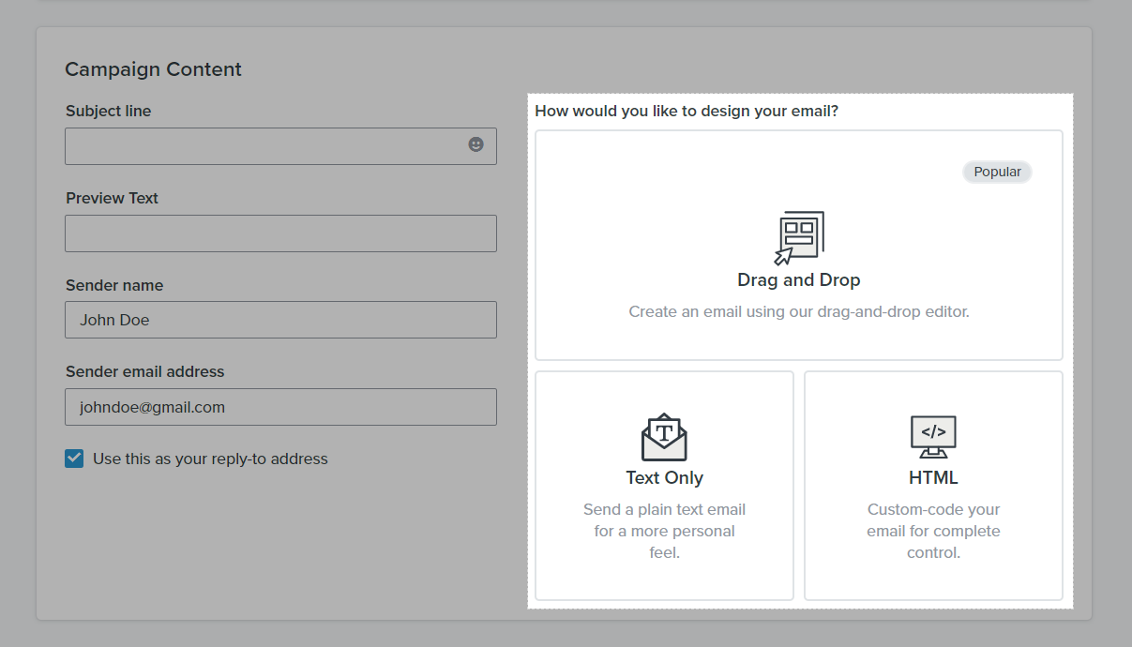Click the Popular badge
The height and width of the screenshot is (647, 1132).
[x=997, y=172]
